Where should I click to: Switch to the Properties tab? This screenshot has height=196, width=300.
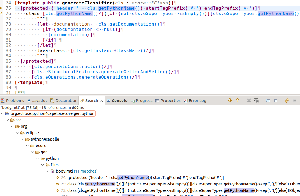tap(170, 101)
